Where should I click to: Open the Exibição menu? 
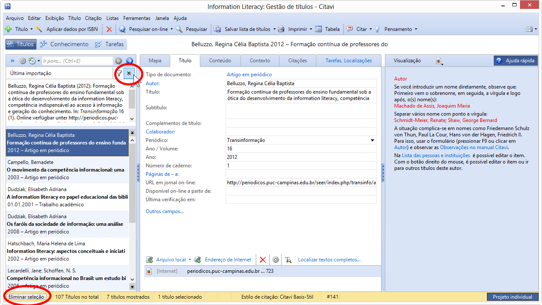(54, 18)
